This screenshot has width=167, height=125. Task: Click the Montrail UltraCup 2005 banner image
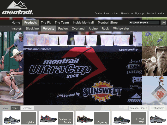pyautogui.click(x=83, y=68)
